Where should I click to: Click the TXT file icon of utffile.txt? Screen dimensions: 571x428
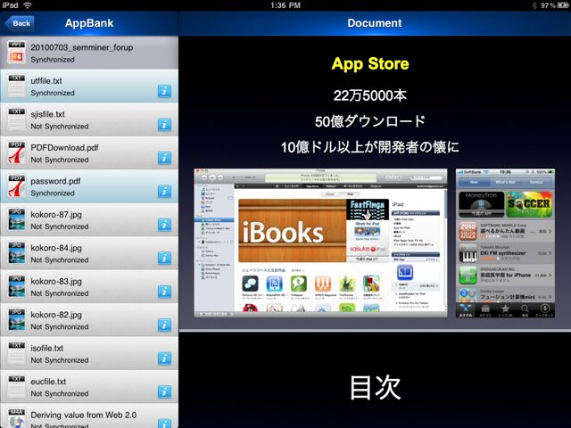(x=17, y=86)
